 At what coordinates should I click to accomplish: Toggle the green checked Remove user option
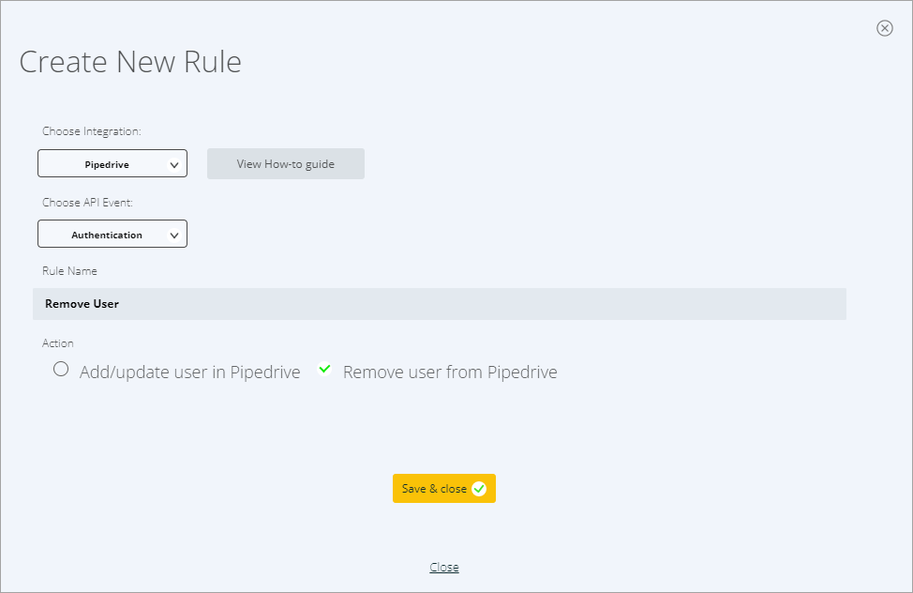[x=325, y=369]
